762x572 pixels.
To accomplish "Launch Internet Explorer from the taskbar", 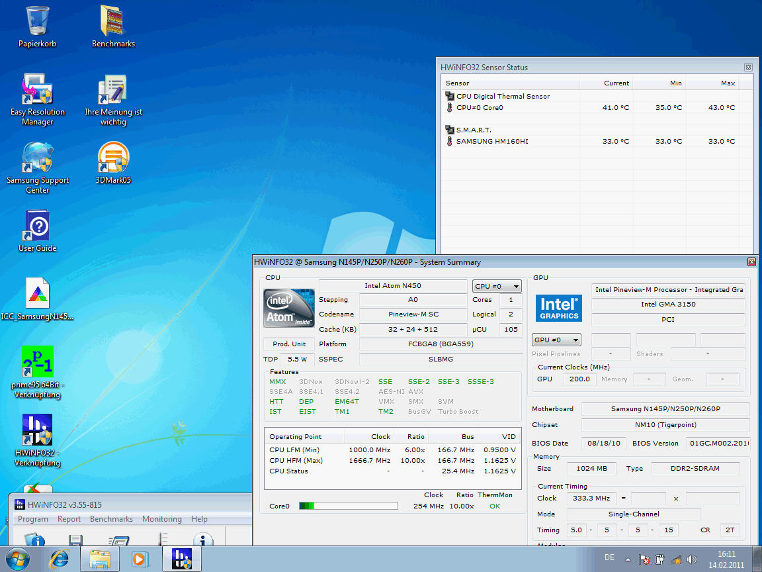I will (x=59, y=559).
